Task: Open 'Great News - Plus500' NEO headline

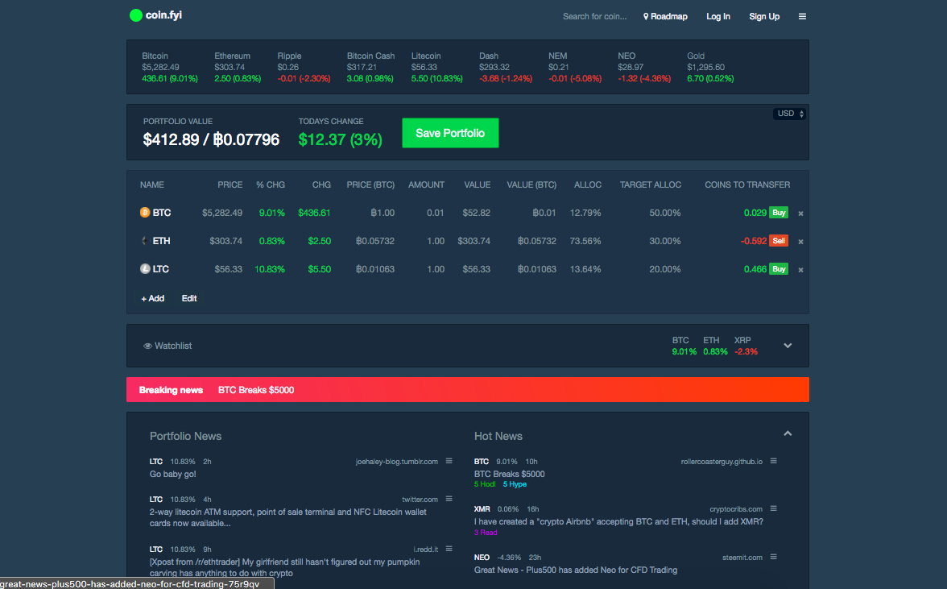Action: click(x=576, y=570)
